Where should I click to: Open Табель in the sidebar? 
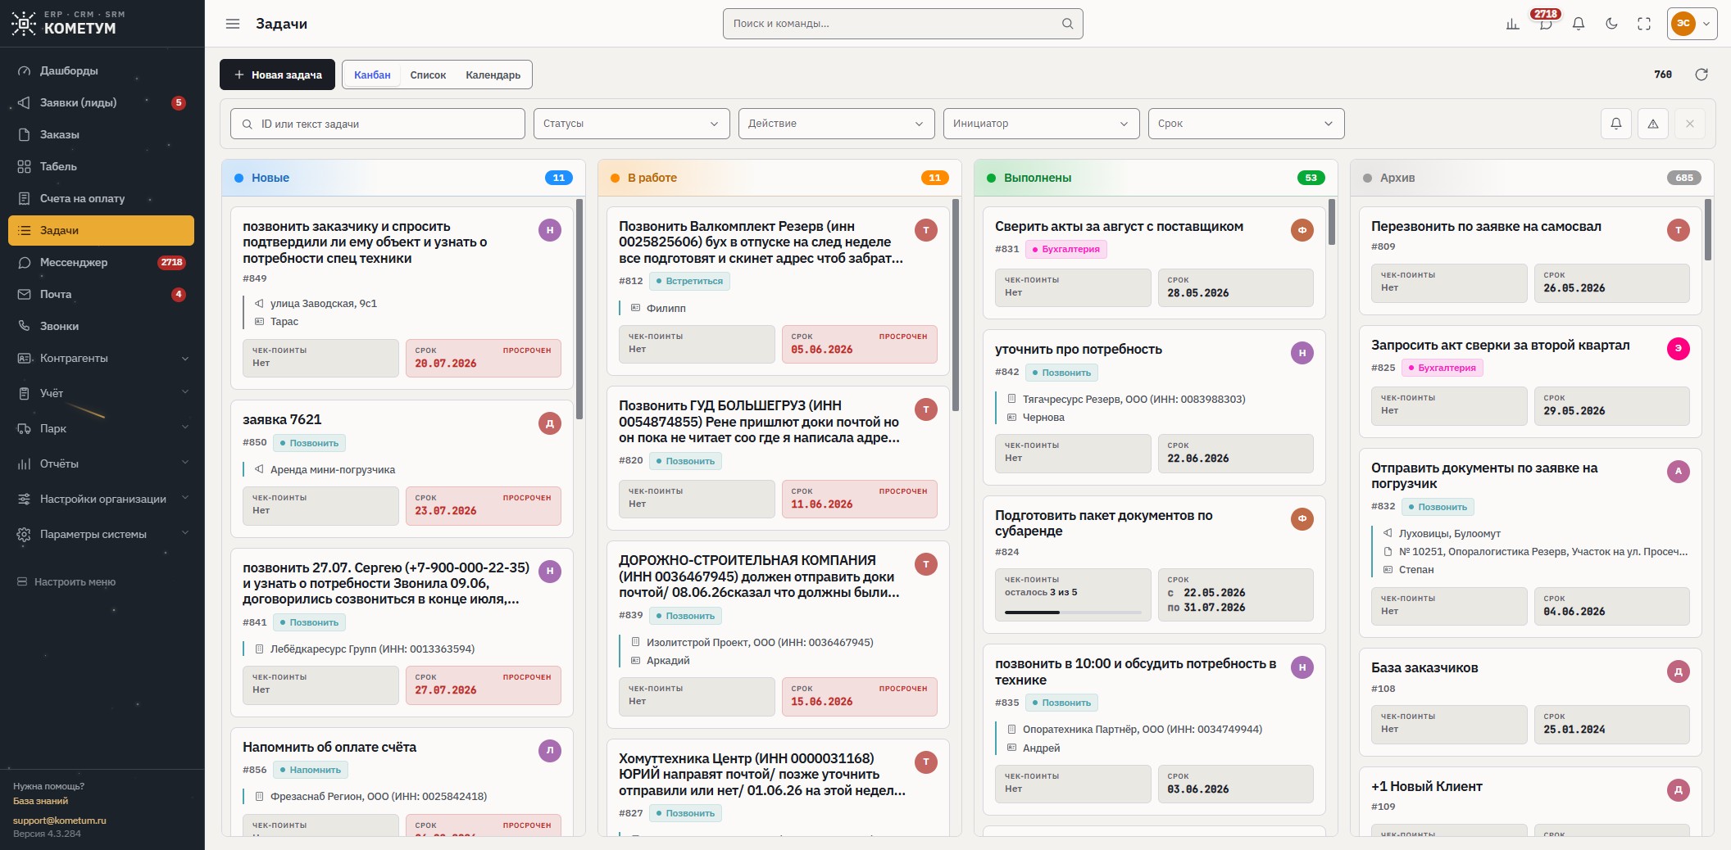click(x=101, y=166)
